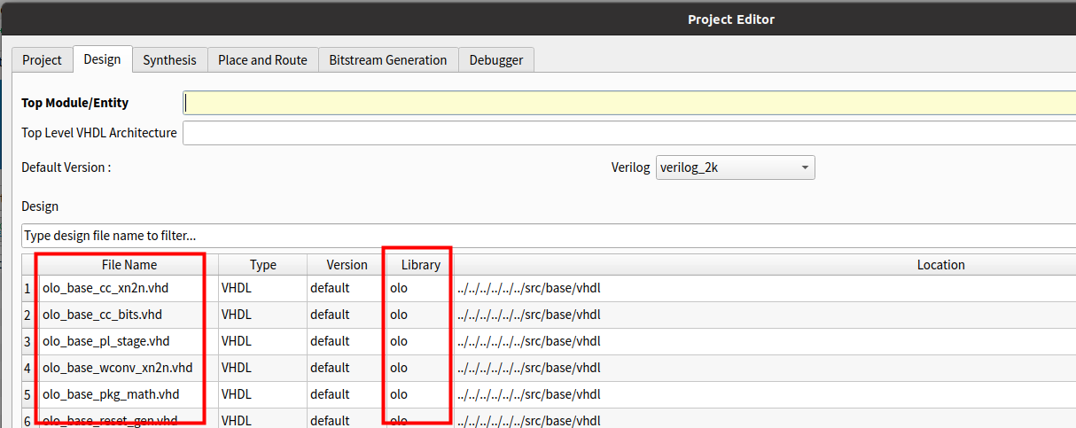
Task: Sort by File Name column header
Action: (129, 264)
